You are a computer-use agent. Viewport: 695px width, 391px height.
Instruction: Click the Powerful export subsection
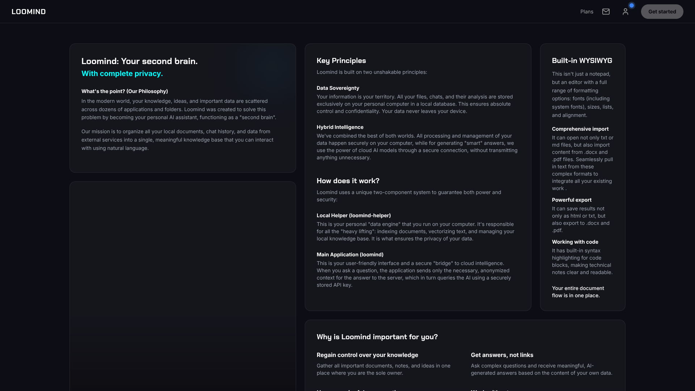tap(571, 200)
